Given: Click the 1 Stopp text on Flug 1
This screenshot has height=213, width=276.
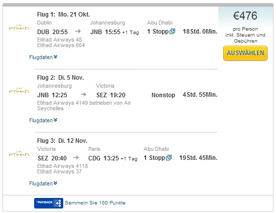Looking at the screenshot, I should (158, 32).
